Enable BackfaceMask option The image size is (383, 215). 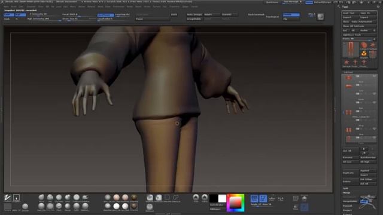(256, 14)
